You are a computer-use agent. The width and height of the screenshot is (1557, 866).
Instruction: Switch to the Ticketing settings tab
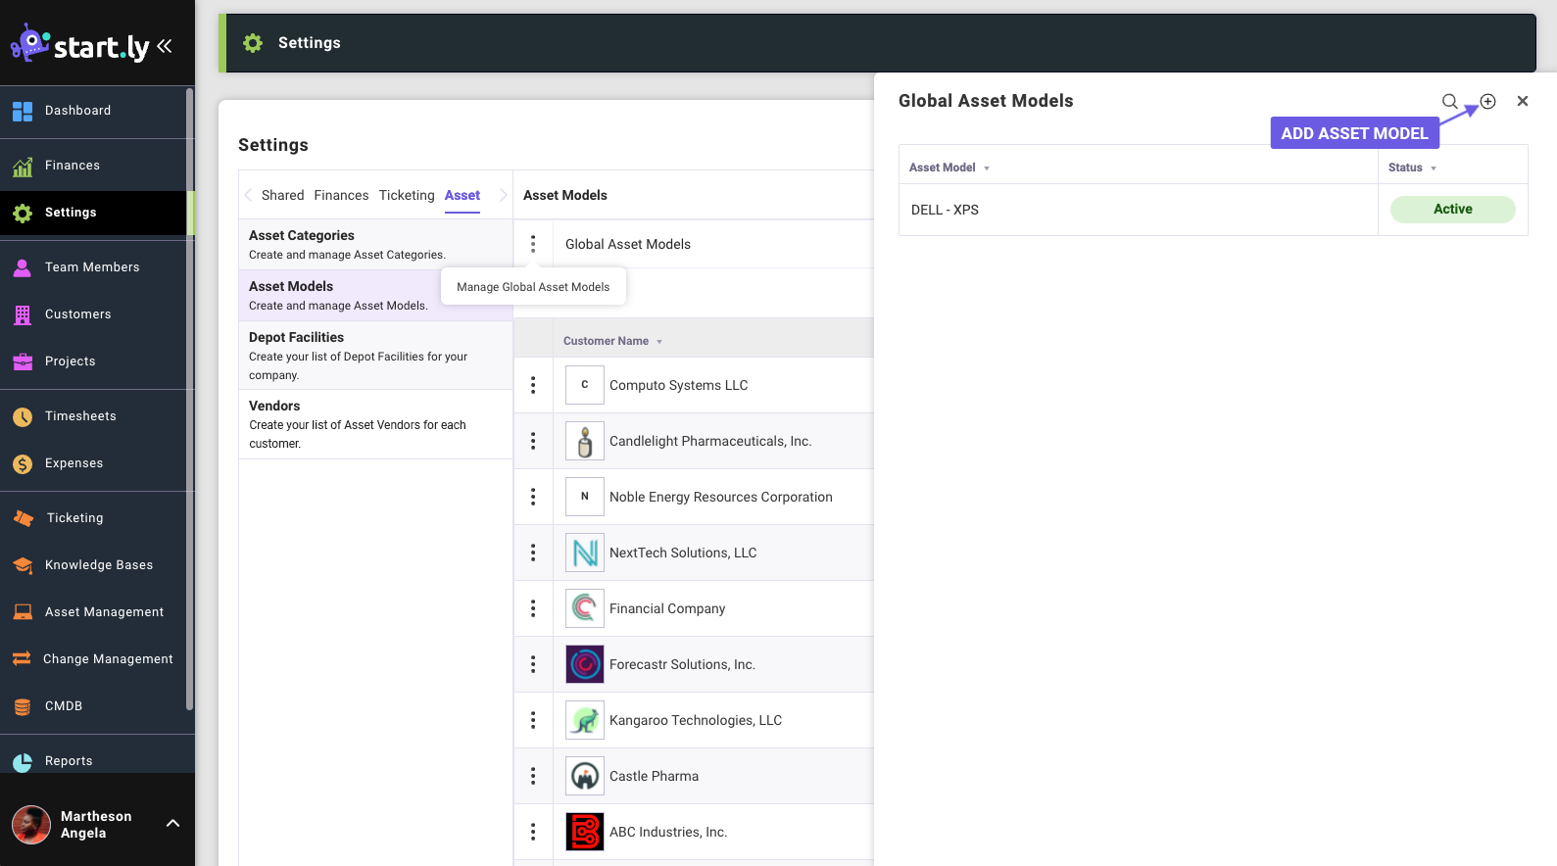[x=406, y=195]
